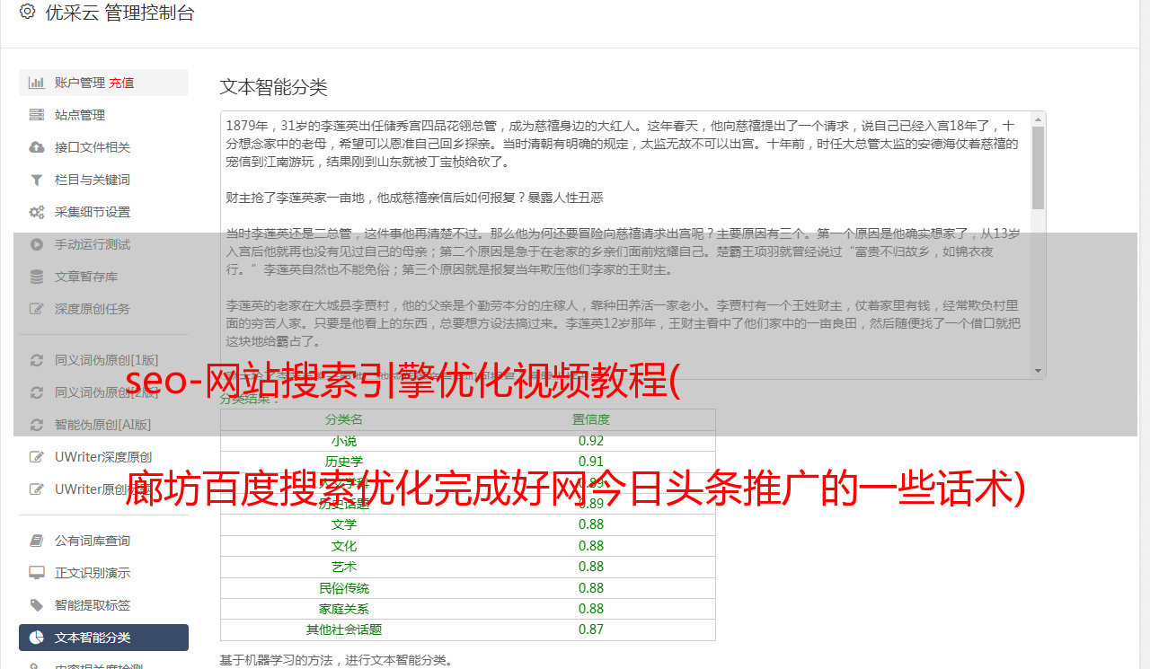
Task: Click the text area scrollbar thumb
Action: pos(1039,167)
